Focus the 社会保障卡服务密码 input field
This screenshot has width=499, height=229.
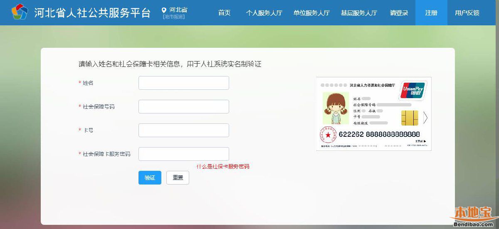(x=184, y=154)
